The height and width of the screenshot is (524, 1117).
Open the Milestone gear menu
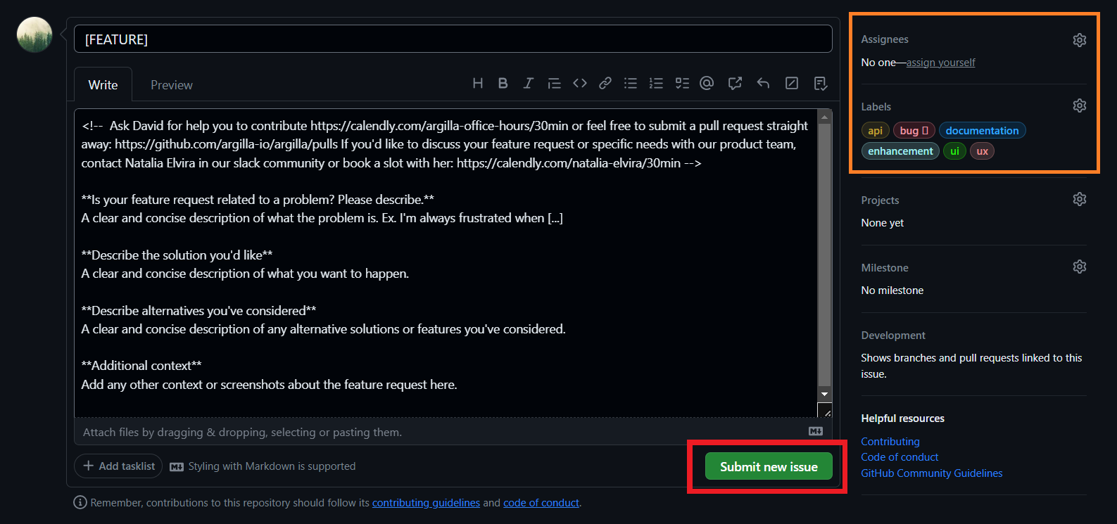tap(1079, 267)
